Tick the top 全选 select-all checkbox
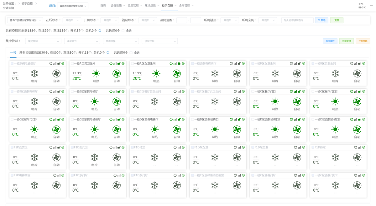Viewport: 376px width, 206px height. 123,31
